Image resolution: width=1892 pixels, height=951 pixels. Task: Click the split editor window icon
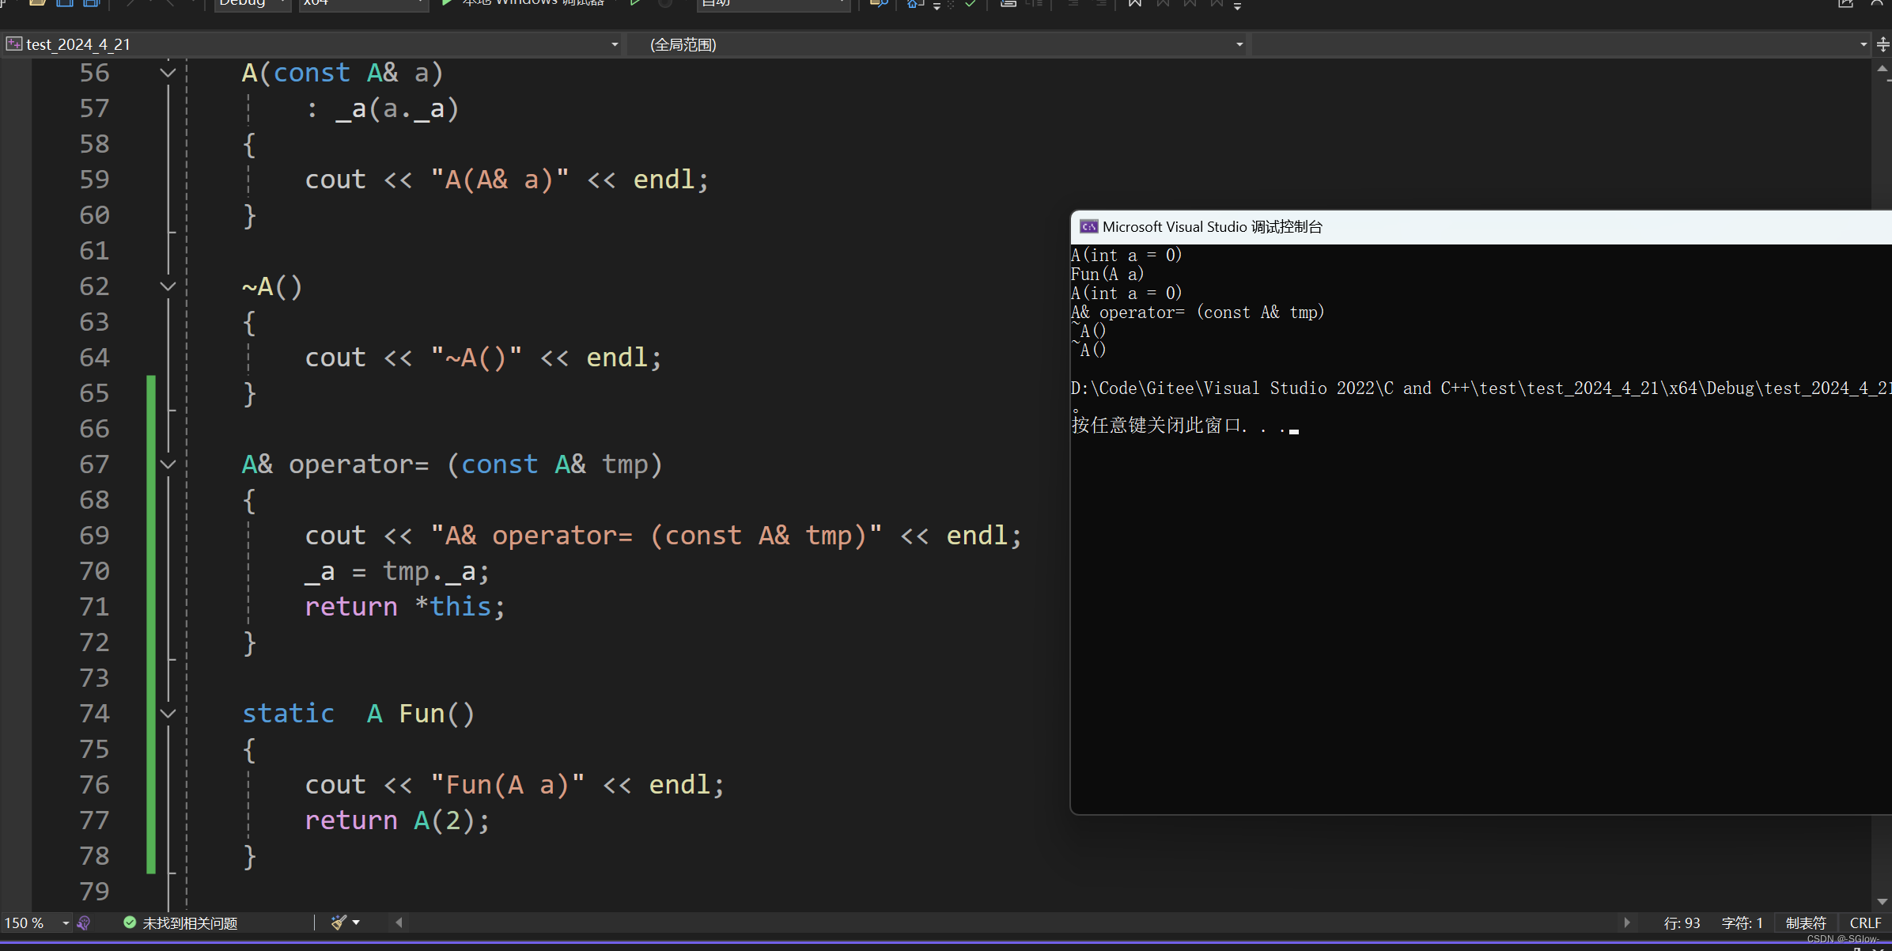tap(1883, 44)
